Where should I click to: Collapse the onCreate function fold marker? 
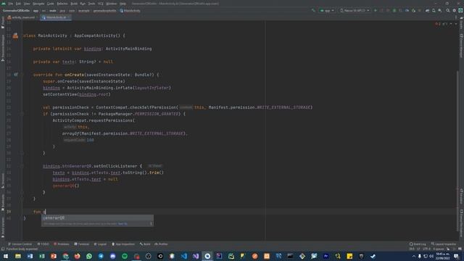coord(22,75)
